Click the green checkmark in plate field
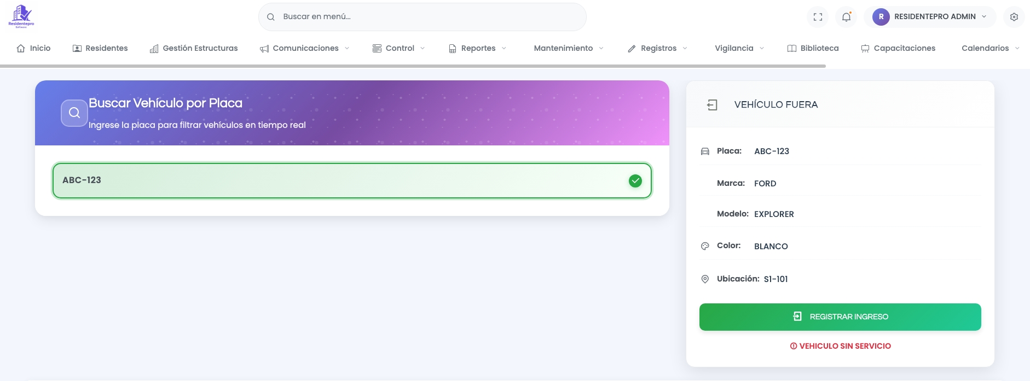This screenshot has height=381, width=1030. point(635,181)
